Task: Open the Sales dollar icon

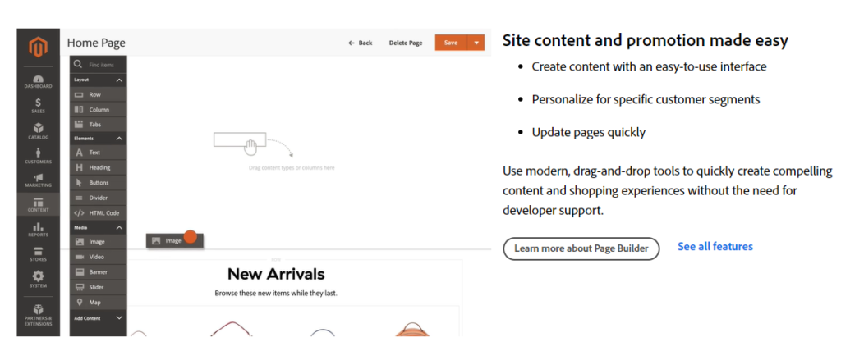Action: coord(39,105)
